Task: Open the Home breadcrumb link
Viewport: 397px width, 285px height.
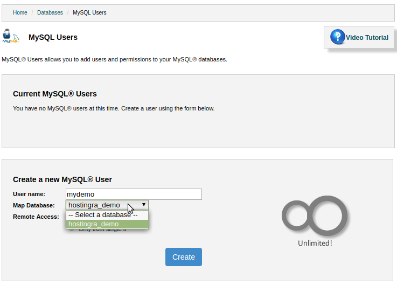Action: pyautogui.click(x=20, y=12)
